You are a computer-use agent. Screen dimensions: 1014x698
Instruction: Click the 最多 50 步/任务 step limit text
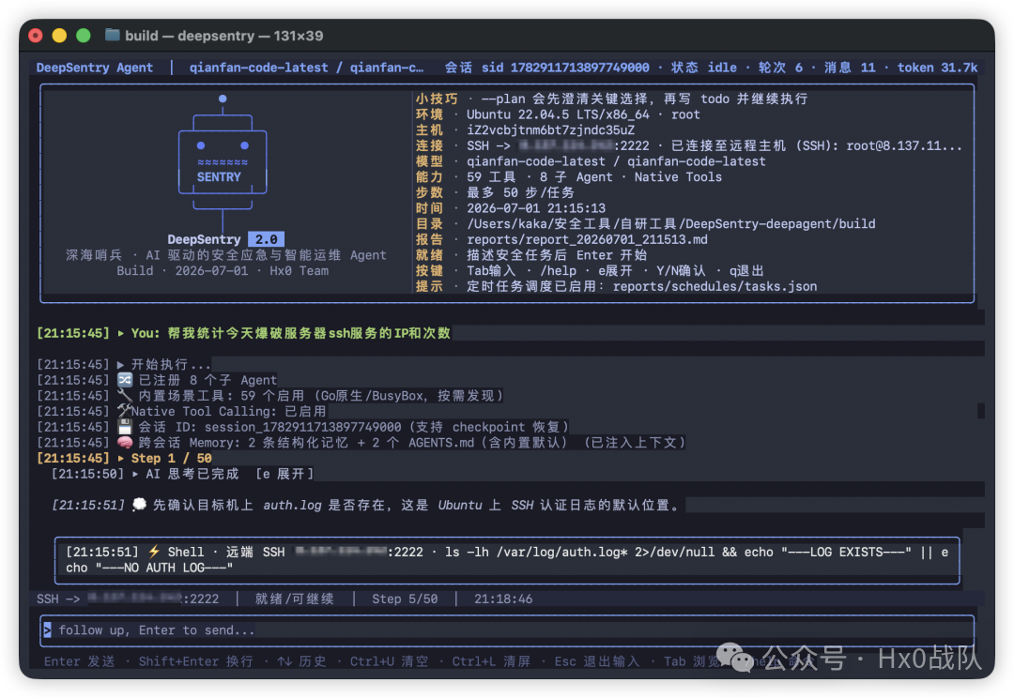[520, 192]
